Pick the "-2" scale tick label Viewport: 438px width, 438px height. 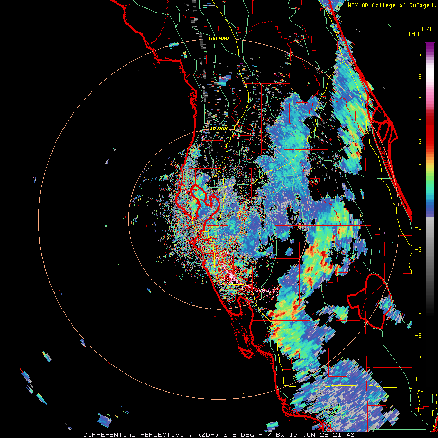(418, 250)
